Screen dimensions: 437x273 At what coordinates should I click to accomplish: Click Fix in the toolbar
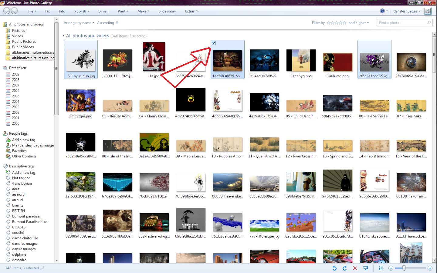click(47, 11)
